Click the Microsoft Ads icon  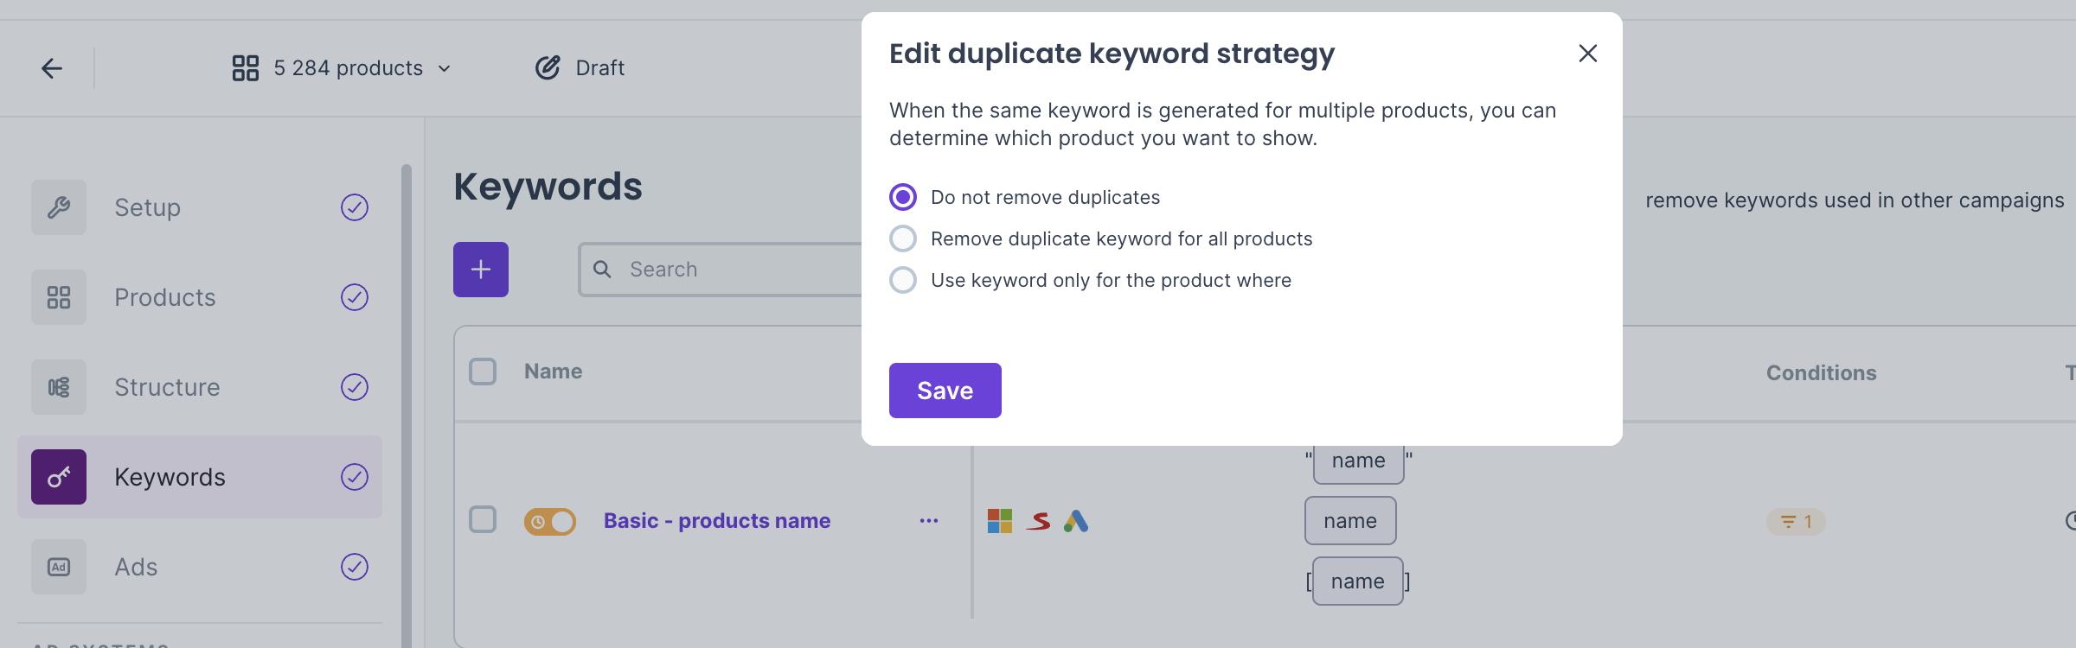(x=1000, y=521)
